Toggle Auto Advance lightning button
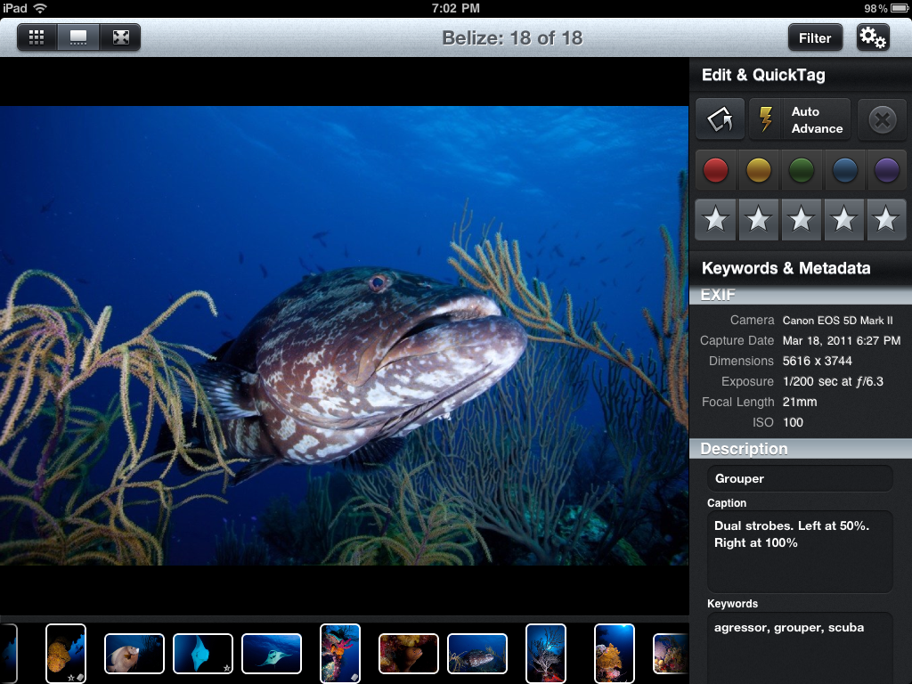The image size is (912, 684). [x=800, y=120]
